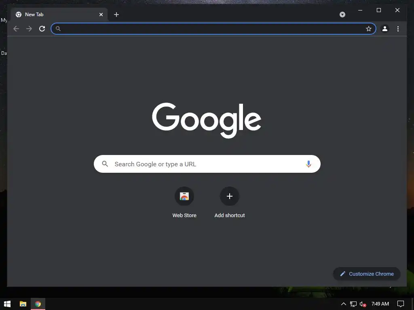Open the Web Store shortcut

(x=184, y=203)
